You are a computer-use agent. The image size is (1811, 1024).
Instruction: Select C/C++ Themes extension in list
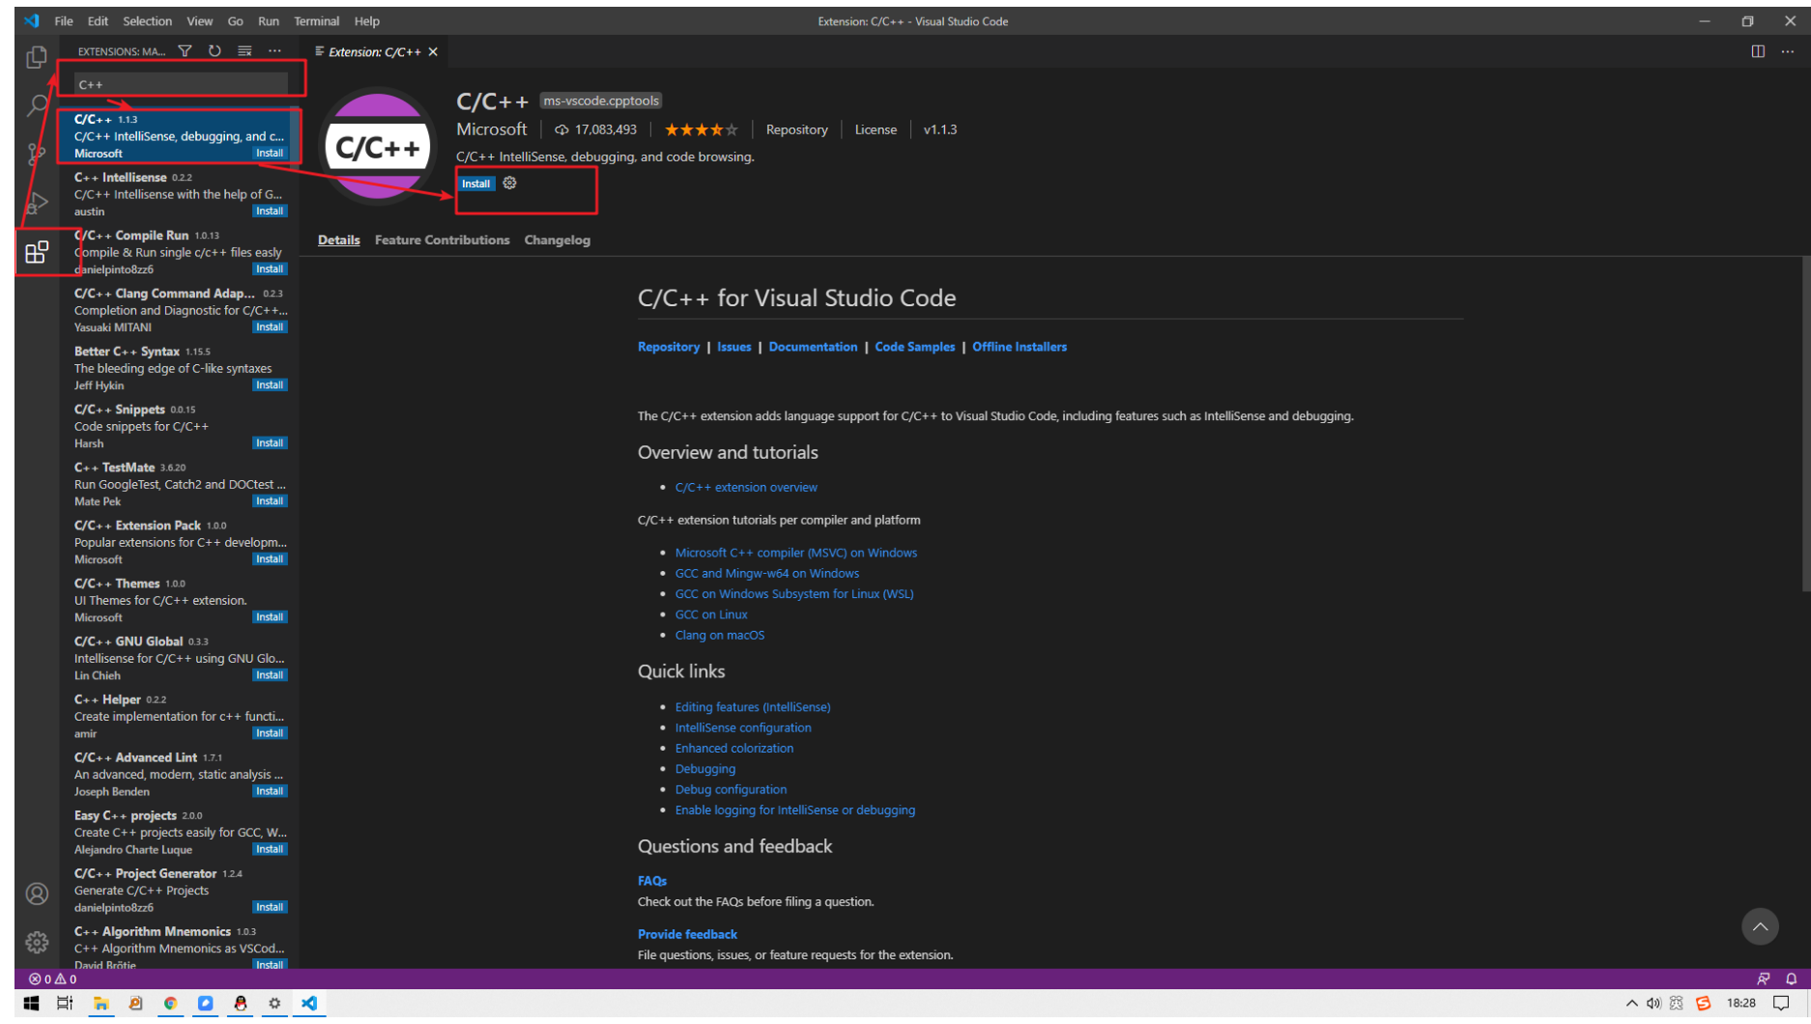point(179,600)
